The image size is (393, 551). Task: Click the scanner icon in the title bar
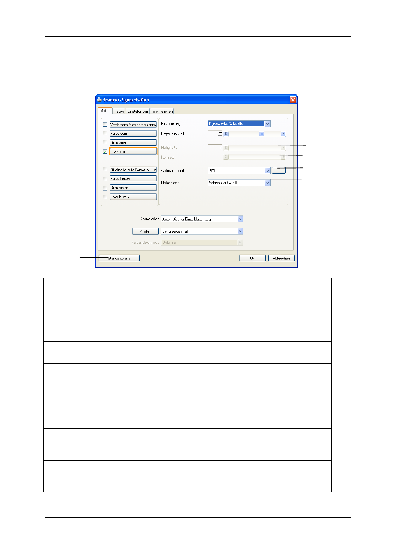(99, 100)
